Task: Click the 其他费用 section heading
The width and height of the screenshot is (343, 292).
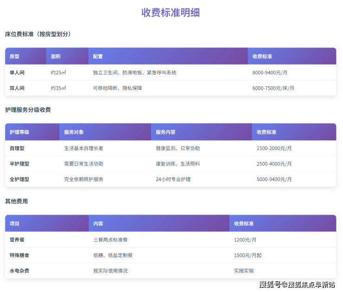Action: tap(16, 201)
